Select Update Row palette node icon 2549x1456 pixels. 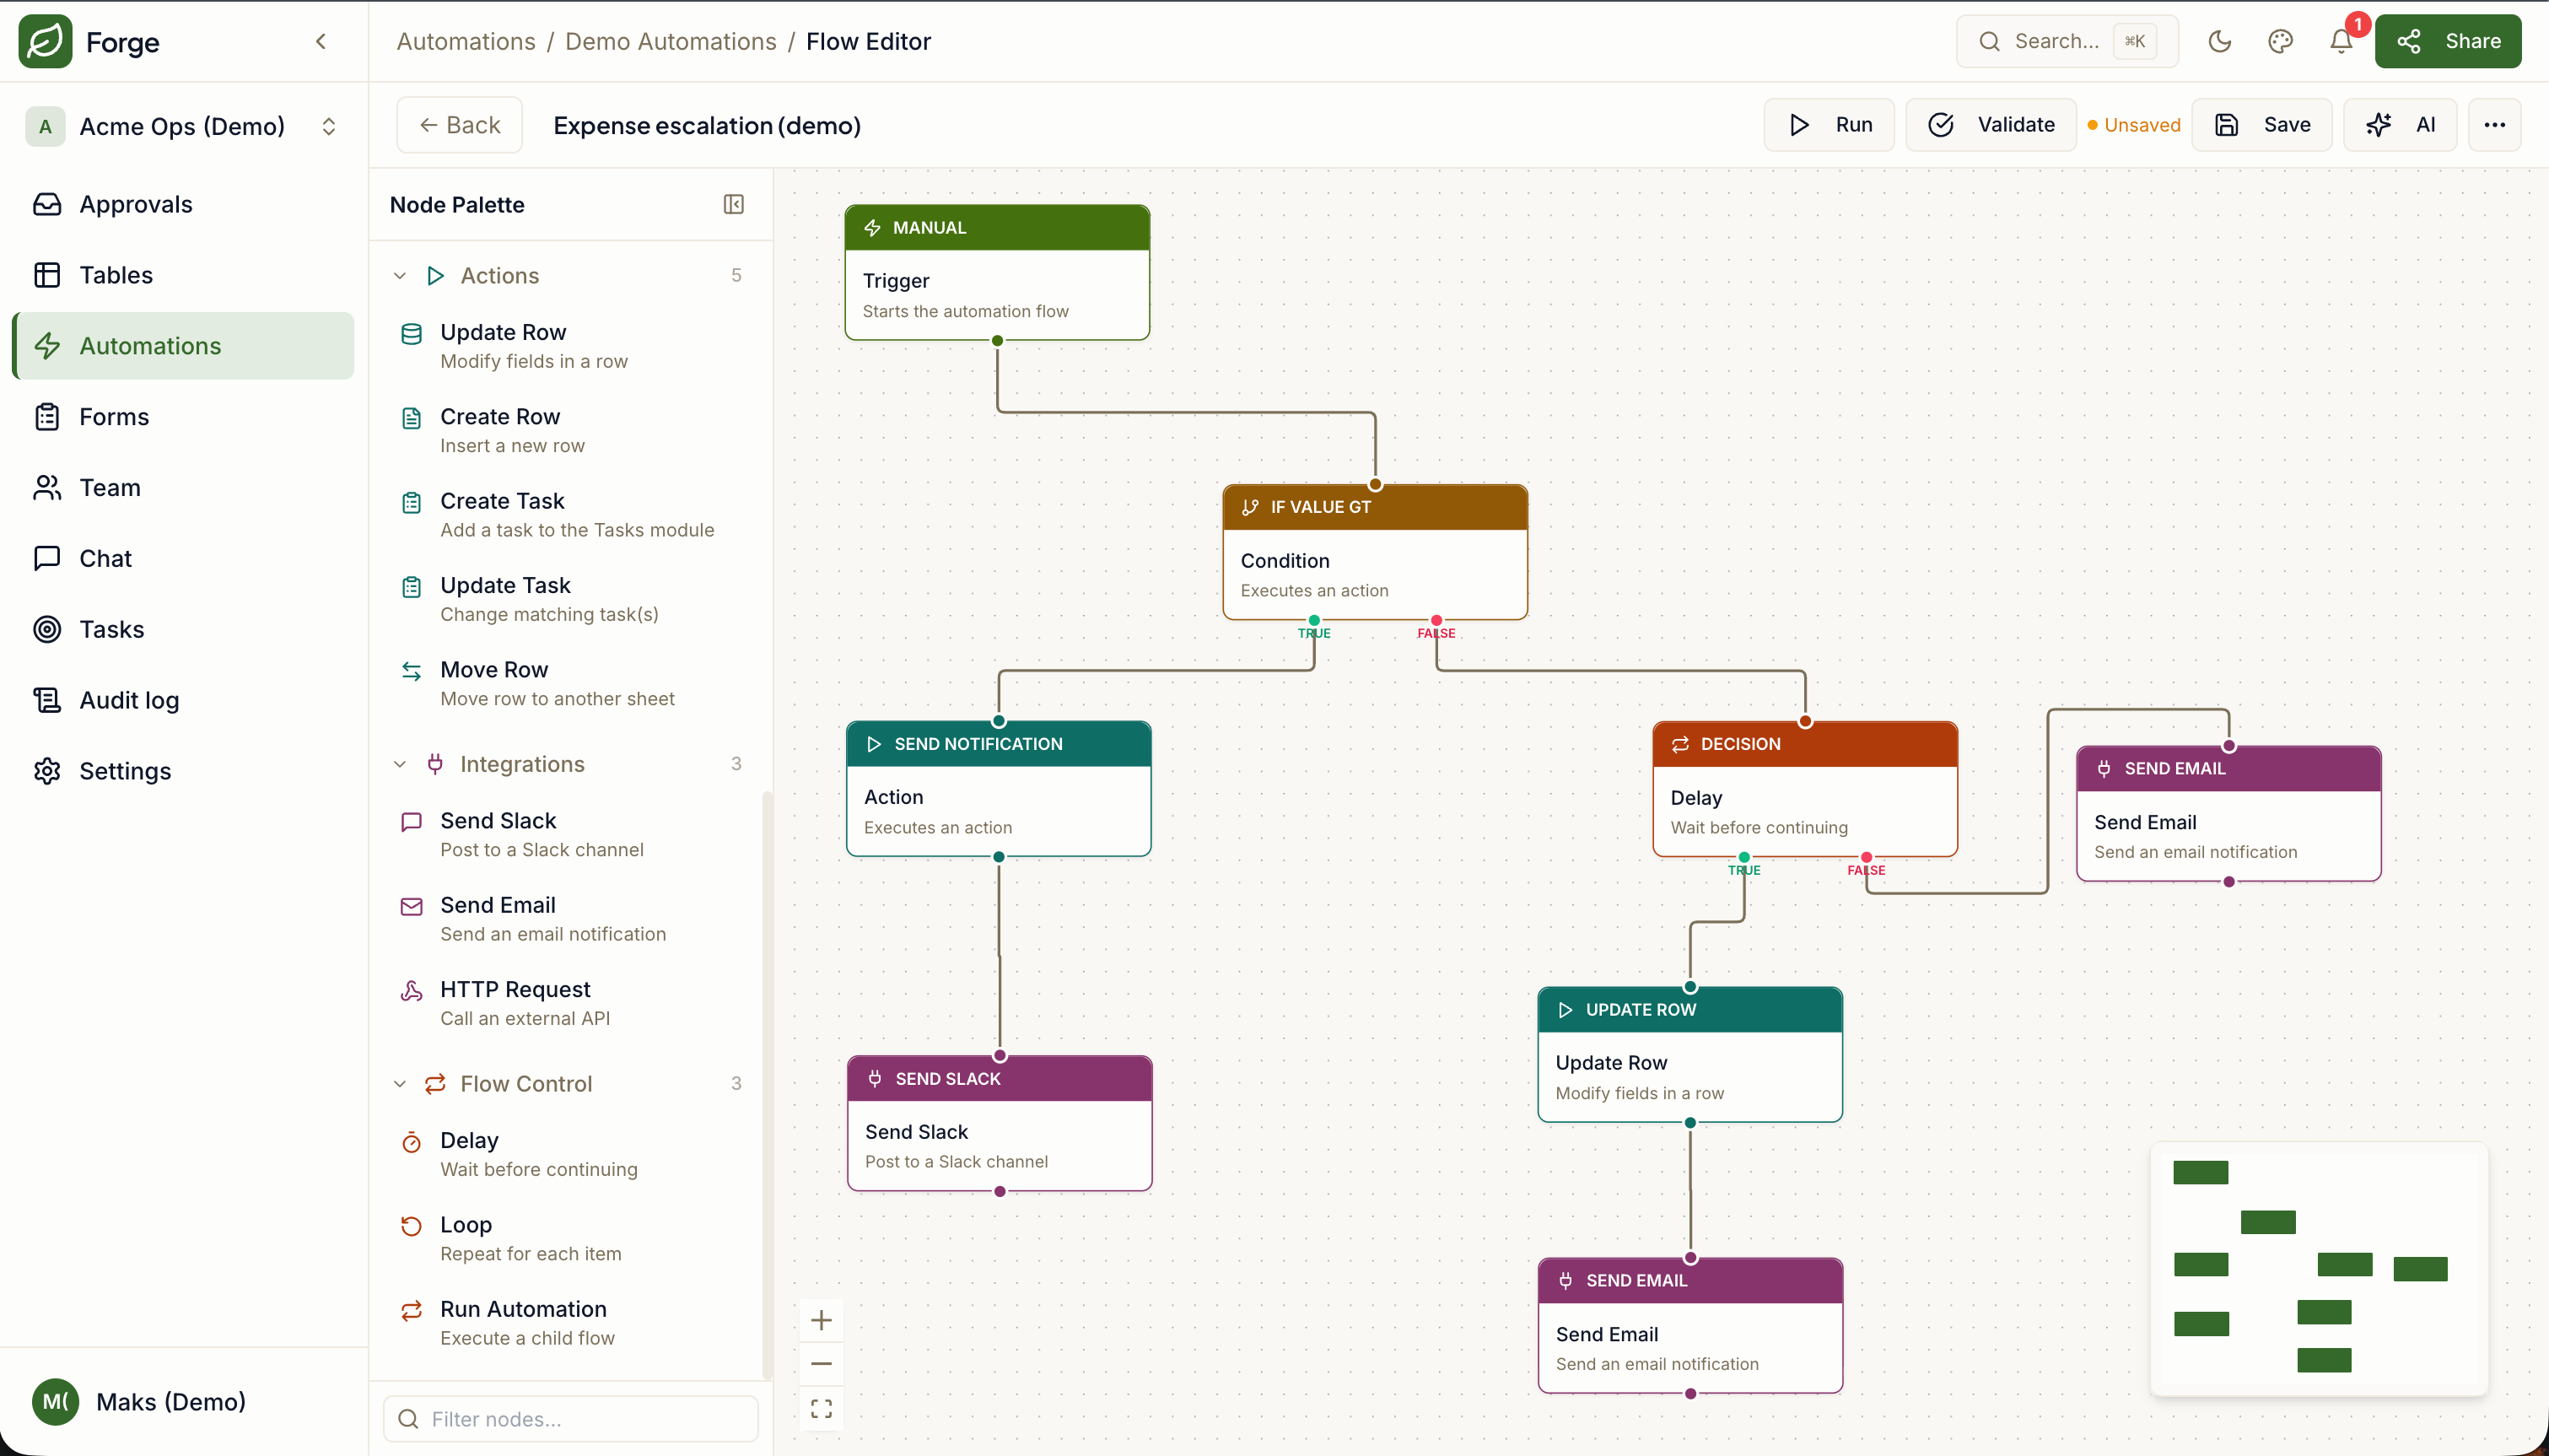pos(411,334)
